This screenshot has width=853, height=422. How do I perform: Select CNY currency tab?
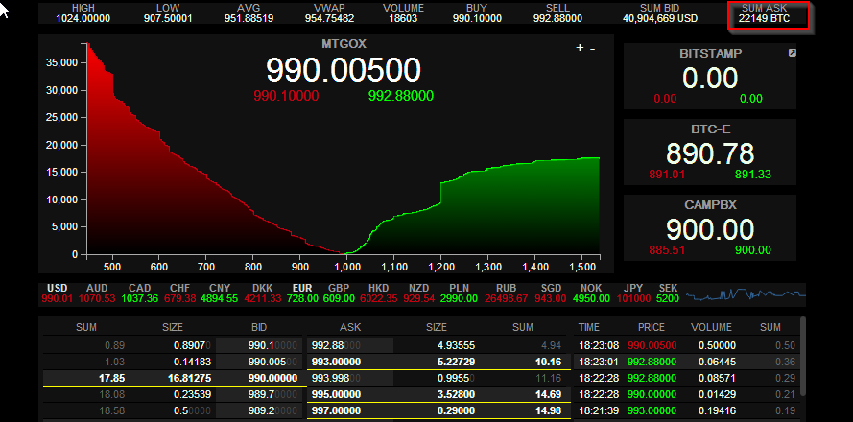[x=219, y=293]
